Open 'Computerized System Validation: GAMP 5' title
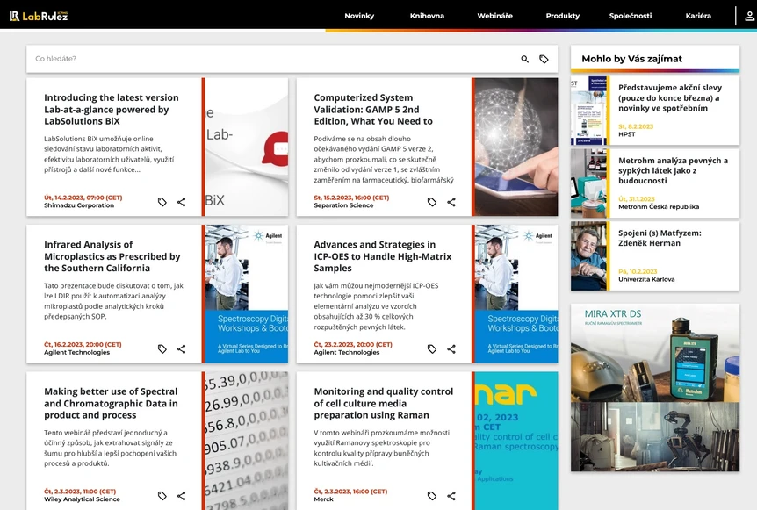Viewport: 757px width, 510px height. pos(373,110)
